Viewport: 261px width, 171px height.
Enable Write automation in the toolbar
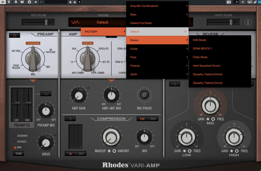[x=22, y=2]
